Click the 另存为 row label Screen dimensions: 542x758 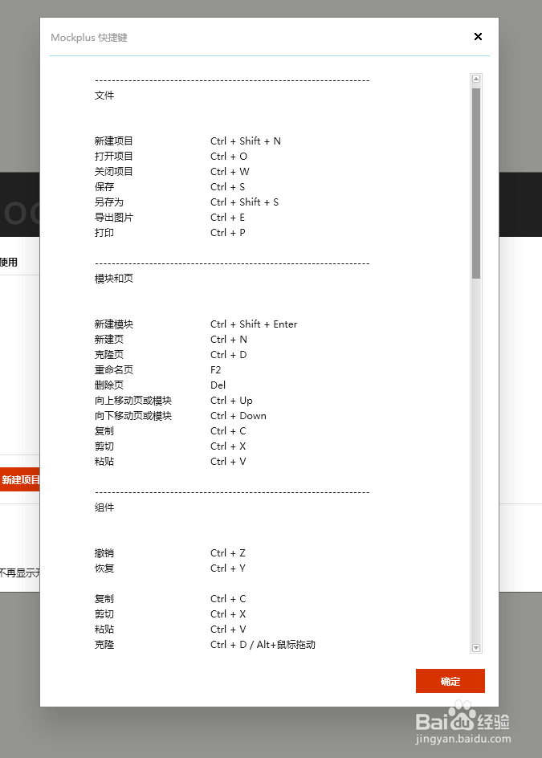[108, 202]
